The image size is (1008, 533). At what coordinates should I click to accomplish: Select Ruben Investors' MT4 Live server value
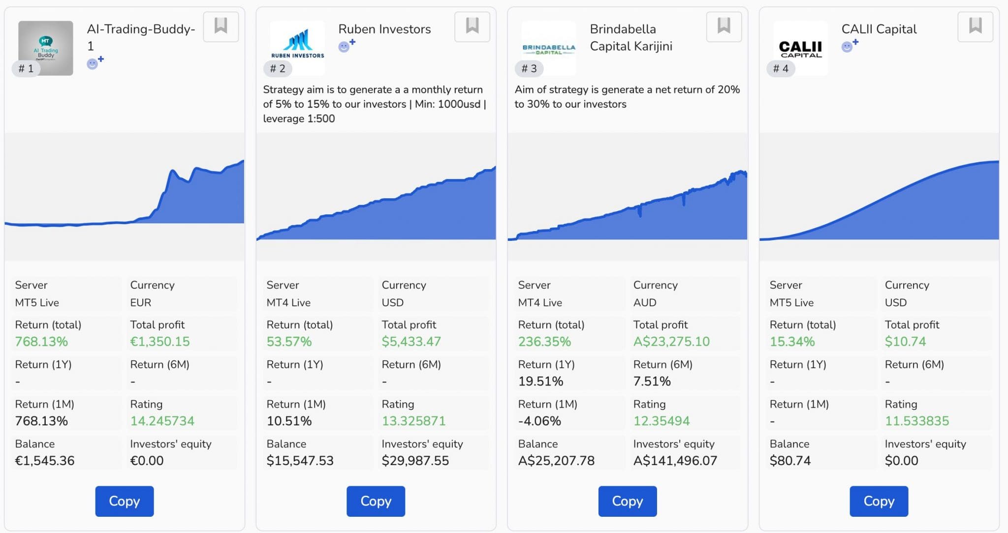point(288,302)
